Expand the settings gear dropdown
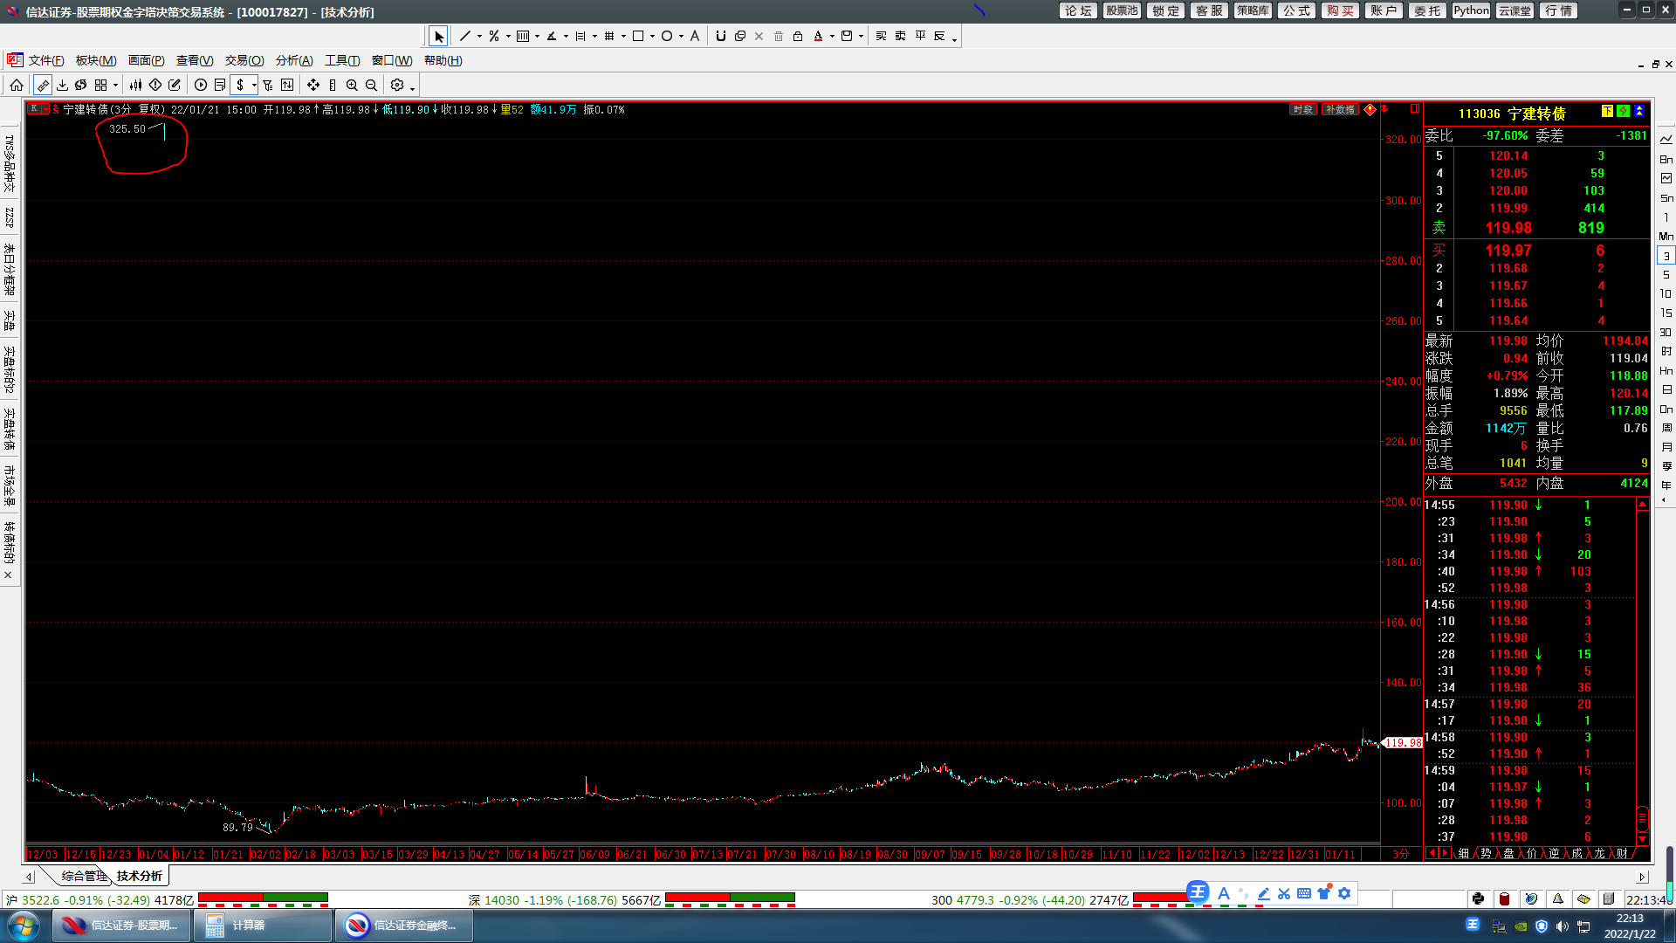The image size is (1676, 943). tap(412, 87)
